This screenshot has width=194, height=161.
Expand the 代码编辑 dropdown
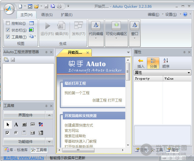pyautogui.click(x=96, y=38)
